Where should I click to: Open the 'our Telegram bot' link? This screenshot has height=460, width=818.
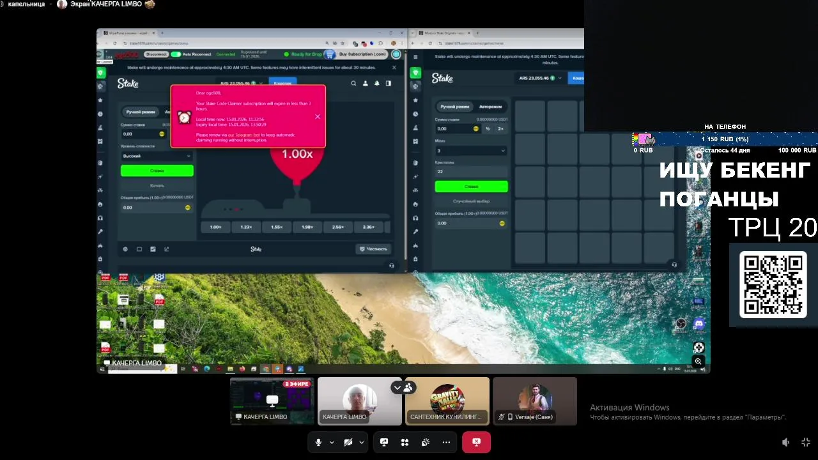(x=243, y=135)
